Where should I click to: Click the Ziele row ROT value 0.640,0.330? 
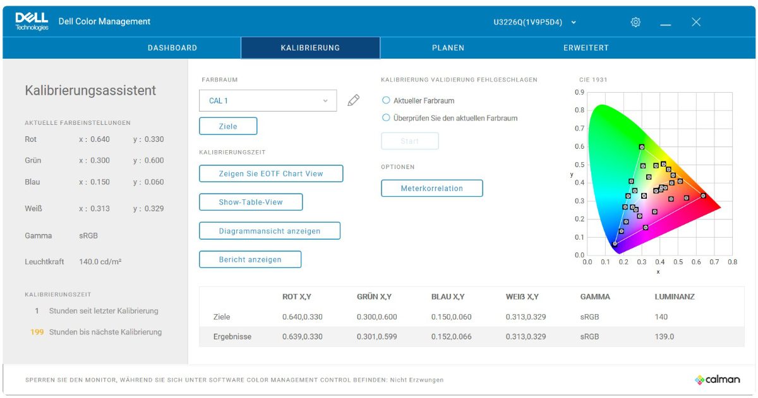[302, 317]
